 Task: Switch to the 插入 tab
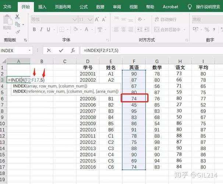coord(42,7)
